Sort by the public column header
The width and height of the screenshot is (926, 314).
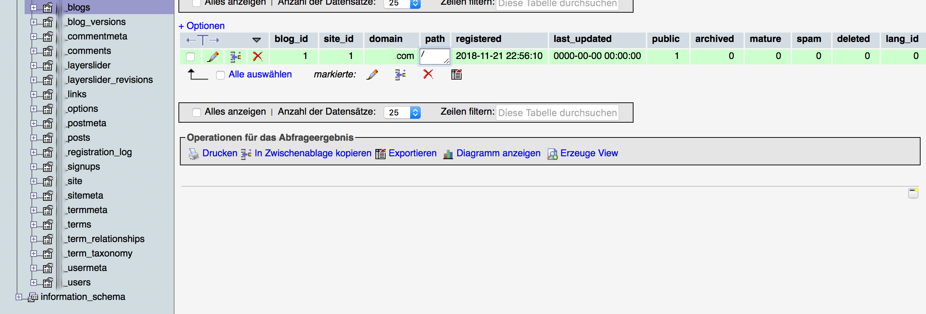pyautogui.click(x=666, y=39)
